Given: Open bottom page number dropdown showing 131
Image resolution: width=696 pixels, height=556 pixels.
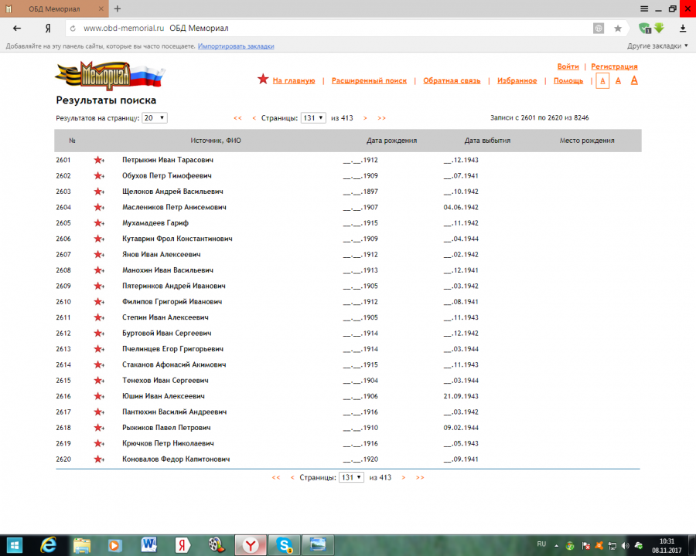Looking at the screenshot, I should tap(351, 477).
